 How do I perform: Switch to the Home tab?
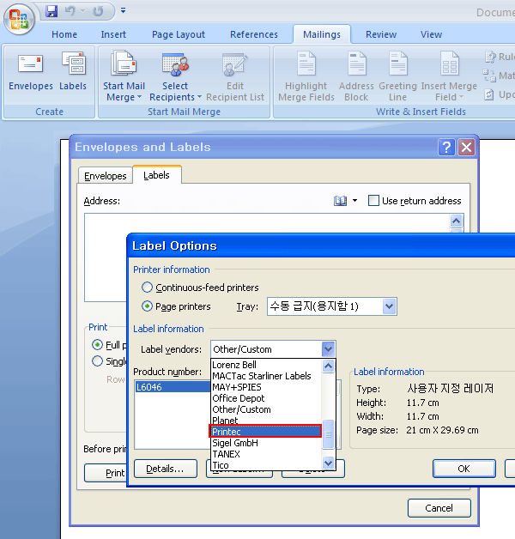point(64,34)
